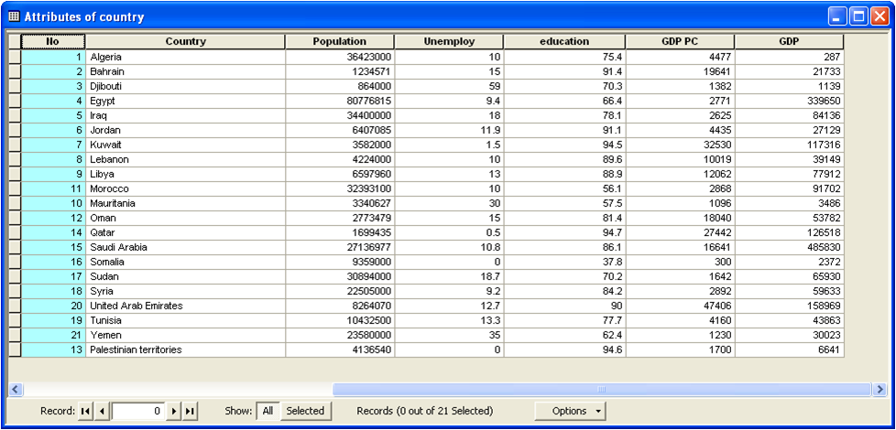Go to next record arrow
Viewport: 896px width, 430px height.
[x=174, y=411]
